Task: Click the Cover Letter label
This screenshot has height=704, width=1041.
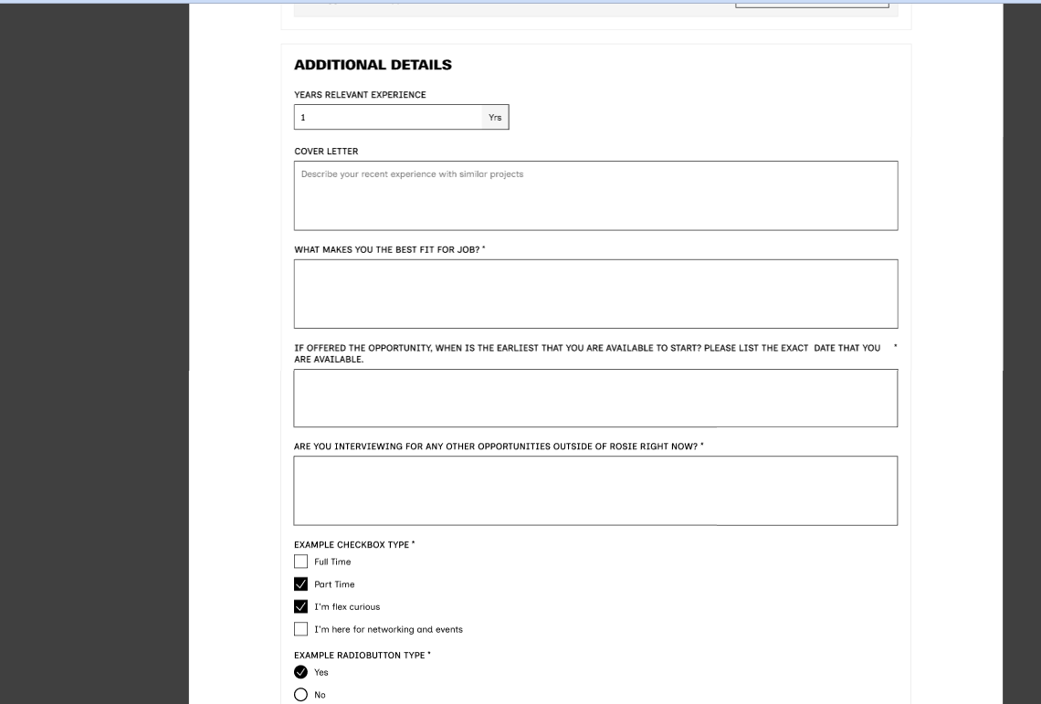Action: click(327, 152)
